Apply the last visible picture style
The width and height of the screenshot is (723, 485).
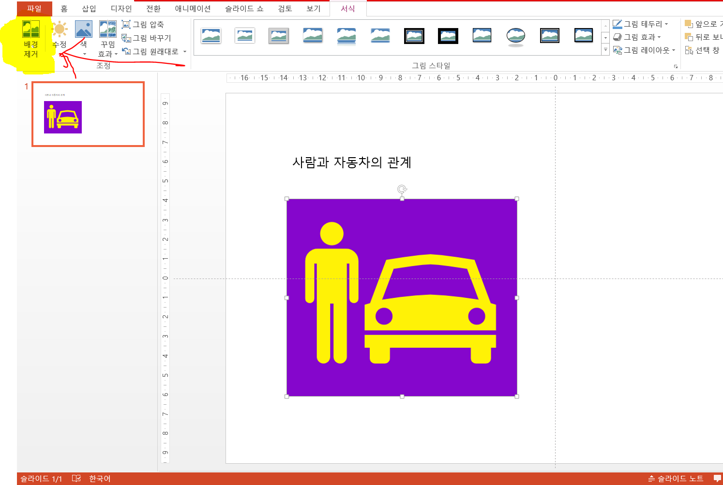584,36
